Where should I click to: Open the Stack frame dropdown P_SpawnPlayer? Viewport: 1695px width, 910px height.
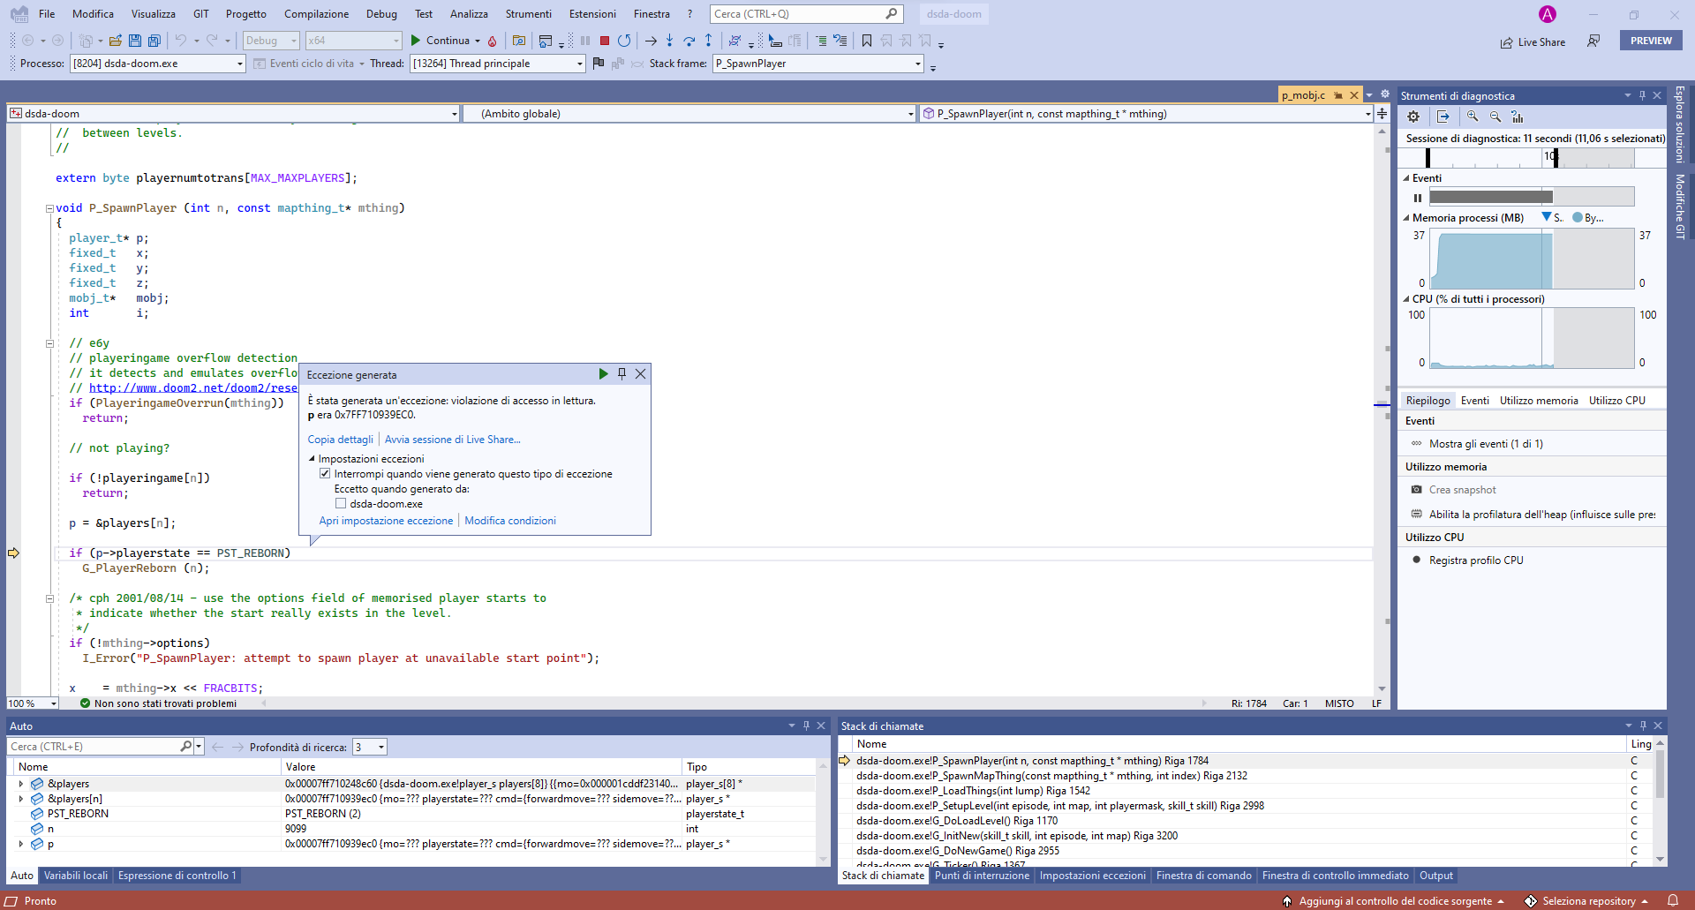pyautogui.click(x=817, y=64)
